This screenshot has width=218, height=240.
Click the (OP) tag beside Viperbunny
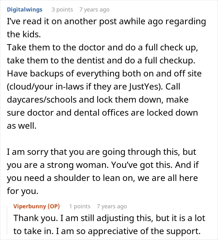(x=54, y=206)
